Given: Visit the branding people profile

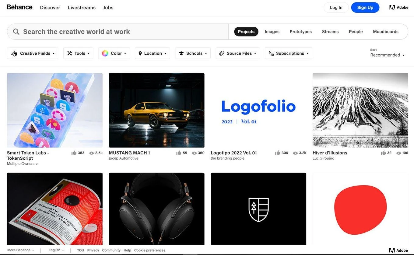Looking at the screenshot, I should [x=227, y=158].
